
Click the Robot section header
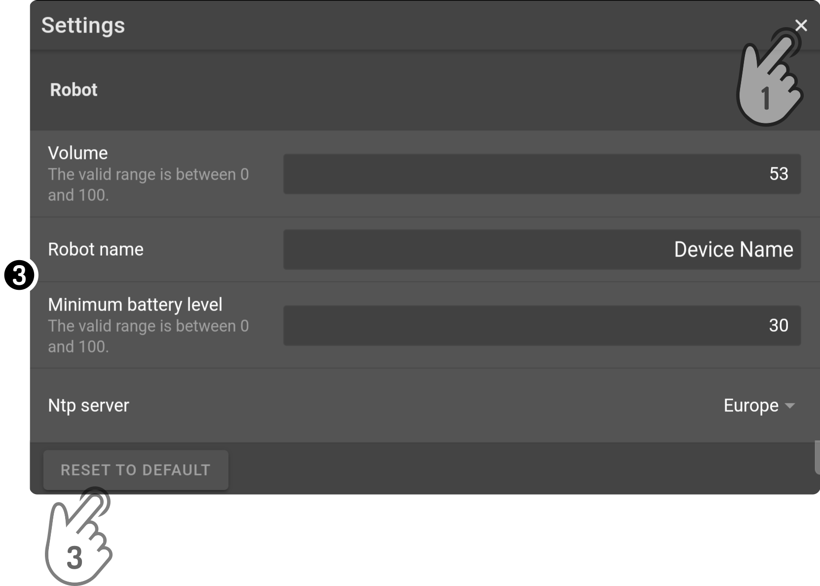click(74, 90)
